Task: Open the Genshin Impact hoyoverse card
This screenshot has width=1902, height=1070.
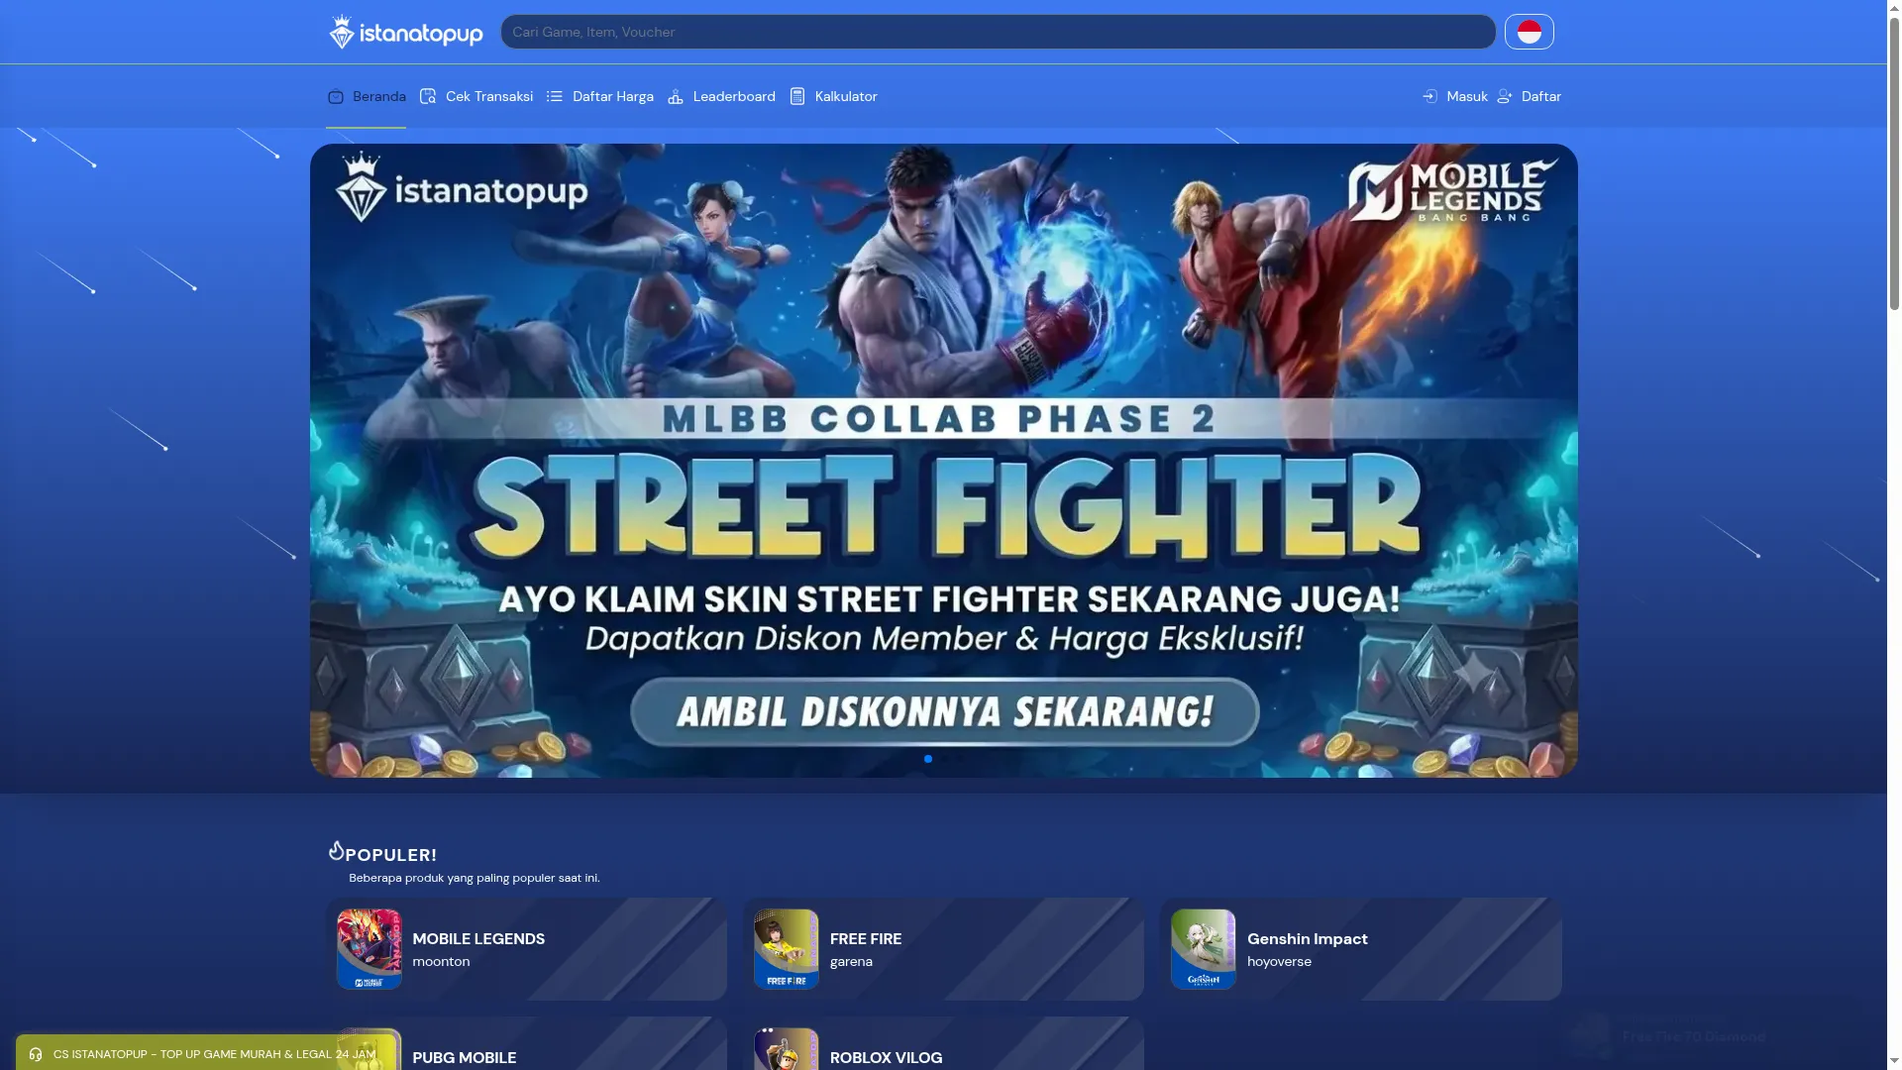Action: [x=1360, y=949]
